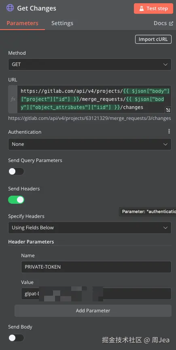Open the Authentication None dropdown
Viewport: 176px width, 350px height.
90,144
